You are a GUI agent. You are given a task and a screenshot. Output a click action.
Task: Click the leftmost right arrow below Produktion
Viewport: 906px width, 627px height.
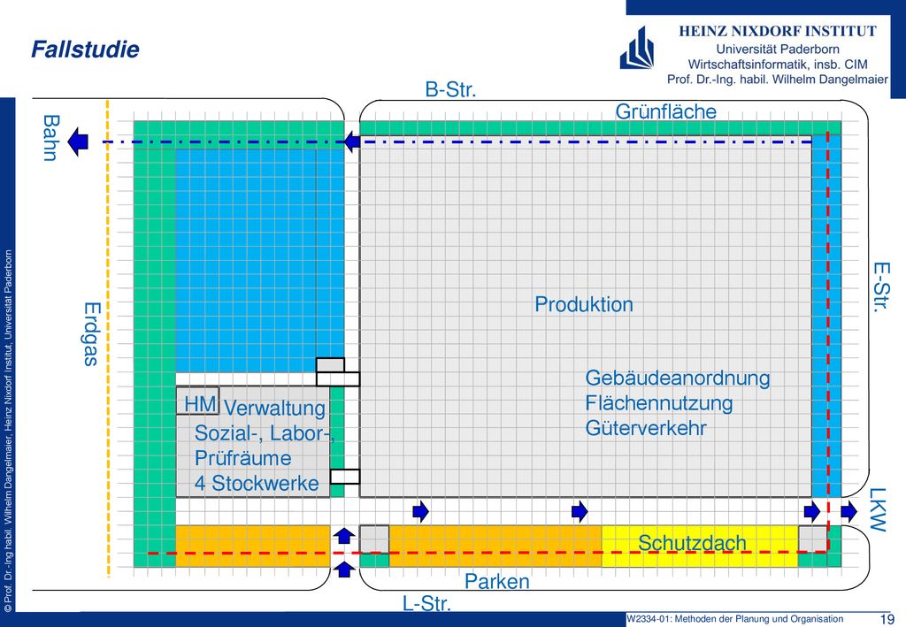point(420,511)
